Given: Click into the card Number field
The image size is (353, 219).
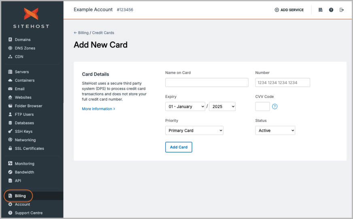Looking at the screenshot, I should point(282,83).
